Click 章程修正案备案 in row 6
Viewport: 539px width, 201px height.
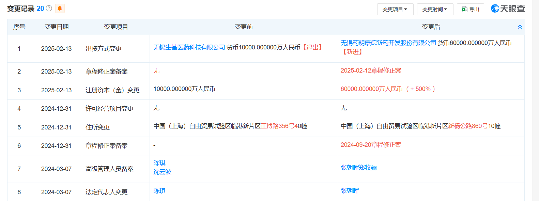pyautogui.click(x=107, y=146)
